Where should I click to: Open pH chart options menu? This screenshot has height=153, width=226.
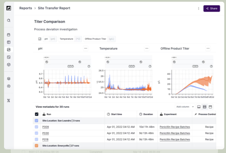point(86,48)
